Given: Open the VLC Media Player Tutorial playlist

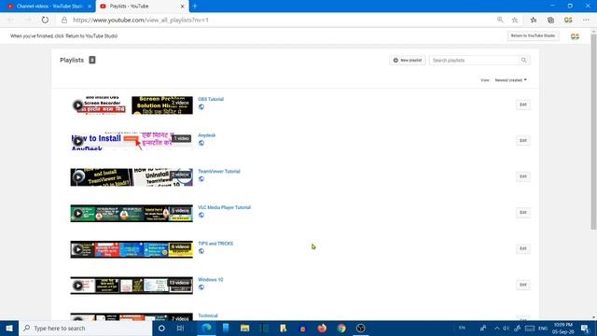Looking at the screenshot, I should [x=224, y=207].
